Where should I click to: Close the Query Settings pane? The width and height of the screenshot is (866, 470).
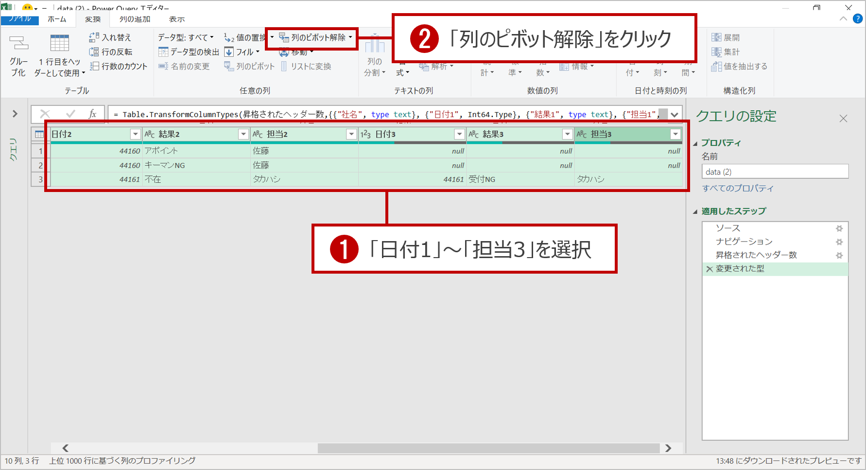pos(843,119)
